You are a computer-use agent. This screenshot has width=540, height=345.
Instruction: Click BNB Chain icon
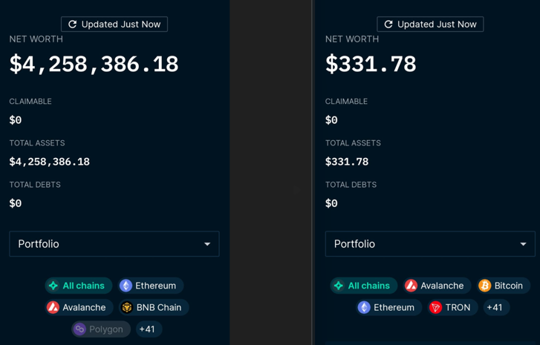127,307
